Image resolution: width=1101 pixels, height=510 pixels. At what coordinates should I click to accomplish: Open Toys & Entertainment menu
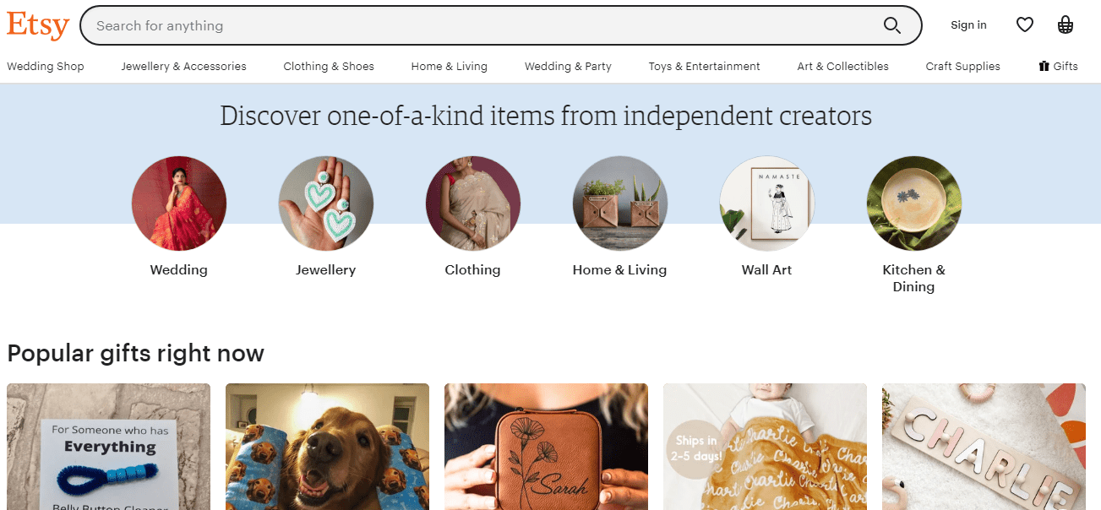tap(704, 66)
